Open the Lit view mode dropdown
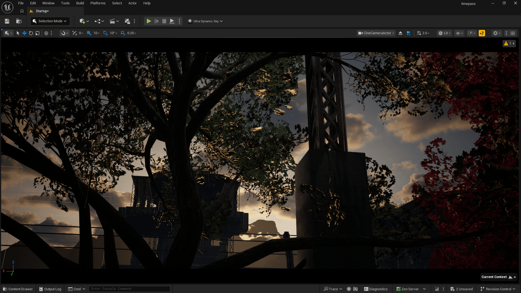521x293 pixels. pyautogui.click(x=444, y=33)
